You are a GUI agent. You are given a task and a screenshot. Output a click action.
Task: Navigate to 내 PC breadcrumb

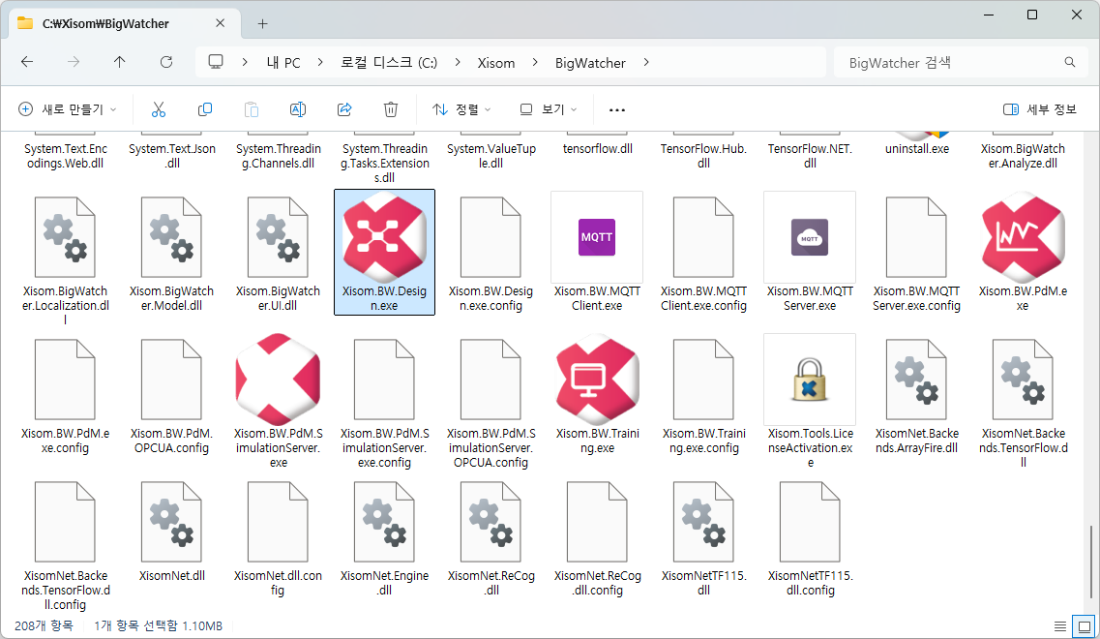283,63
